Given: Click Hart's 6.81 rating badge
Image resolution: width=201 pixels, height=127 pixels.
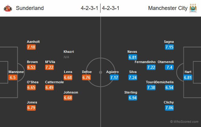Looking at the screenshot, I should pyautogui.click(x=188, y=78).
